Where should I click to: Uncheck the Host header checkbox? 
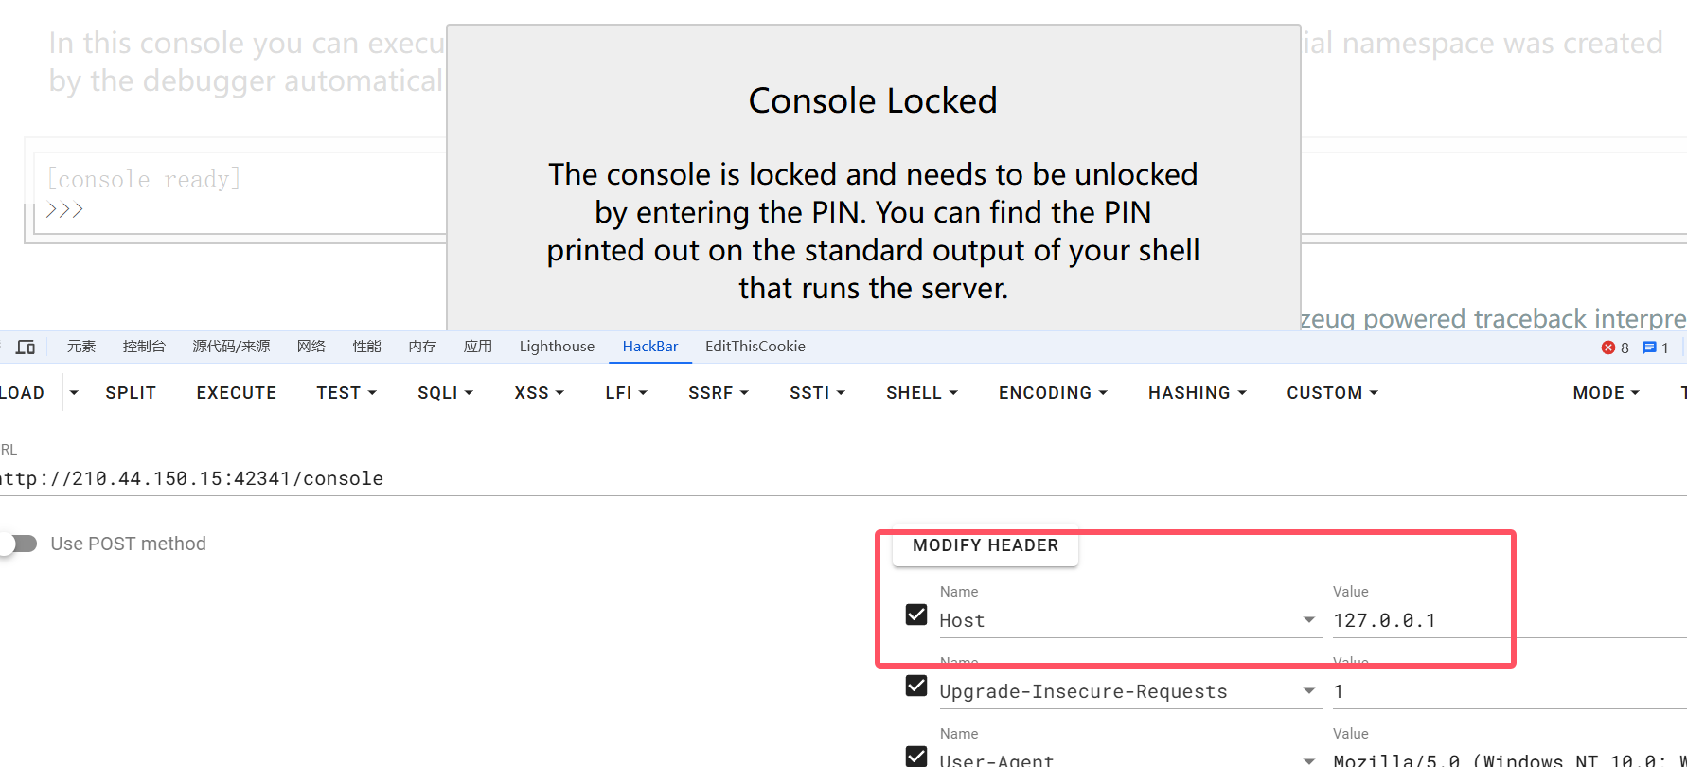916,615
